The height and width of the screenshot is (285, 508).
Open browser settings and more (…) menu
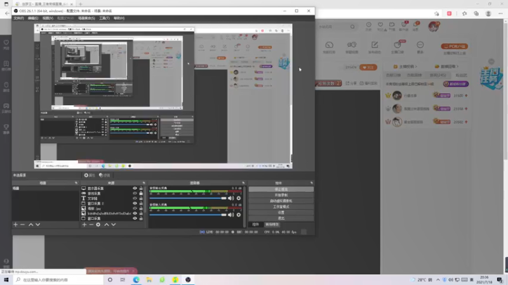(x=500, y=13)
